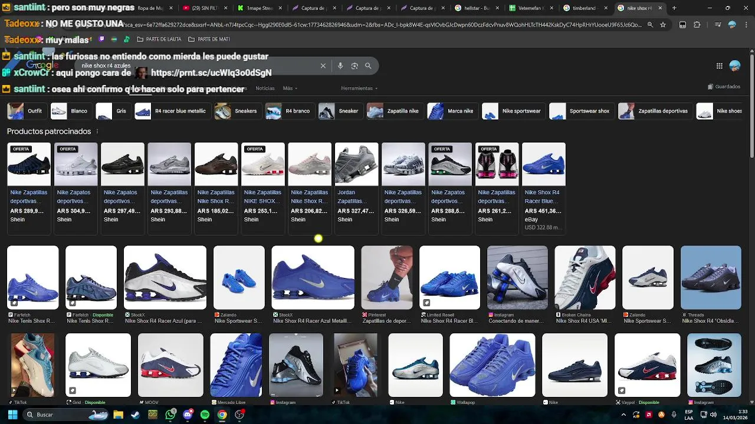Open the Google account avatar
The width and height of the screenshot is (755, 424).
(735, 66)
